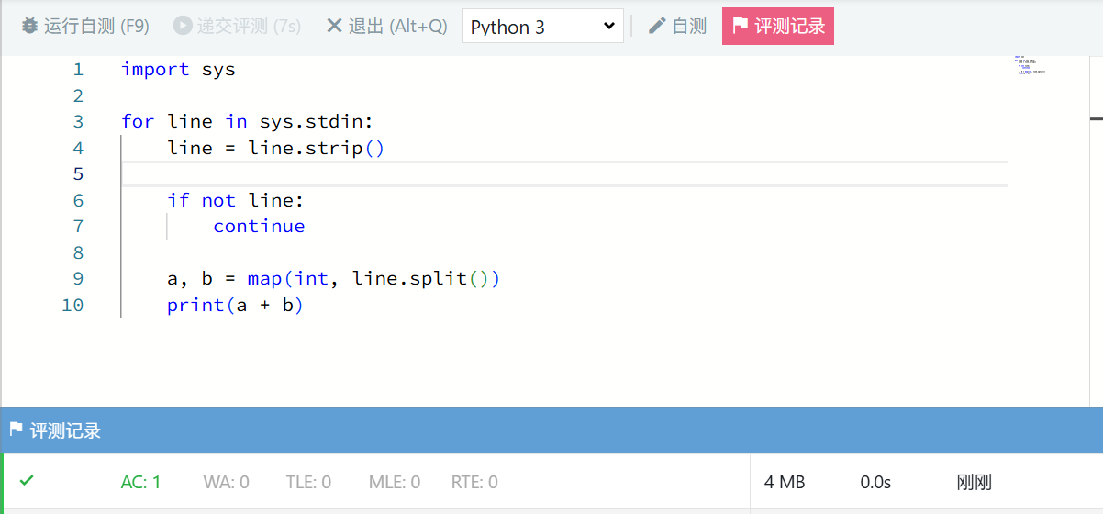Click the 评测记录 panel header title

[65, 430]
